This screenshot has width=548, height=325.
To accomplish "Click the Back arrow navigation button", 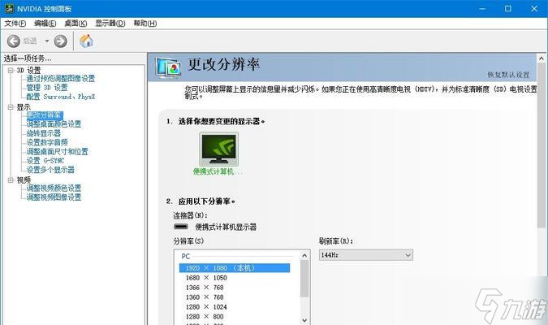I will tap(14, 41).
